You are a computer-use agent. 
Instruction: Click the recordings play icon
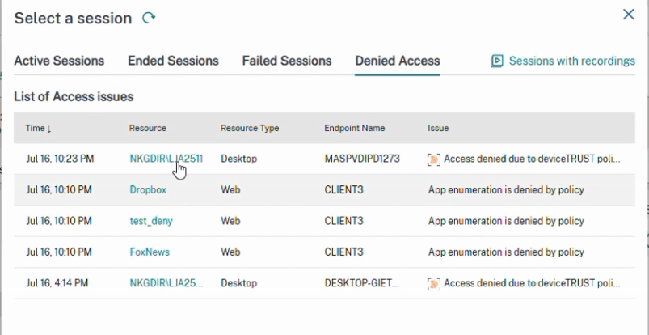pyautogui.click(x=497, y=61)
